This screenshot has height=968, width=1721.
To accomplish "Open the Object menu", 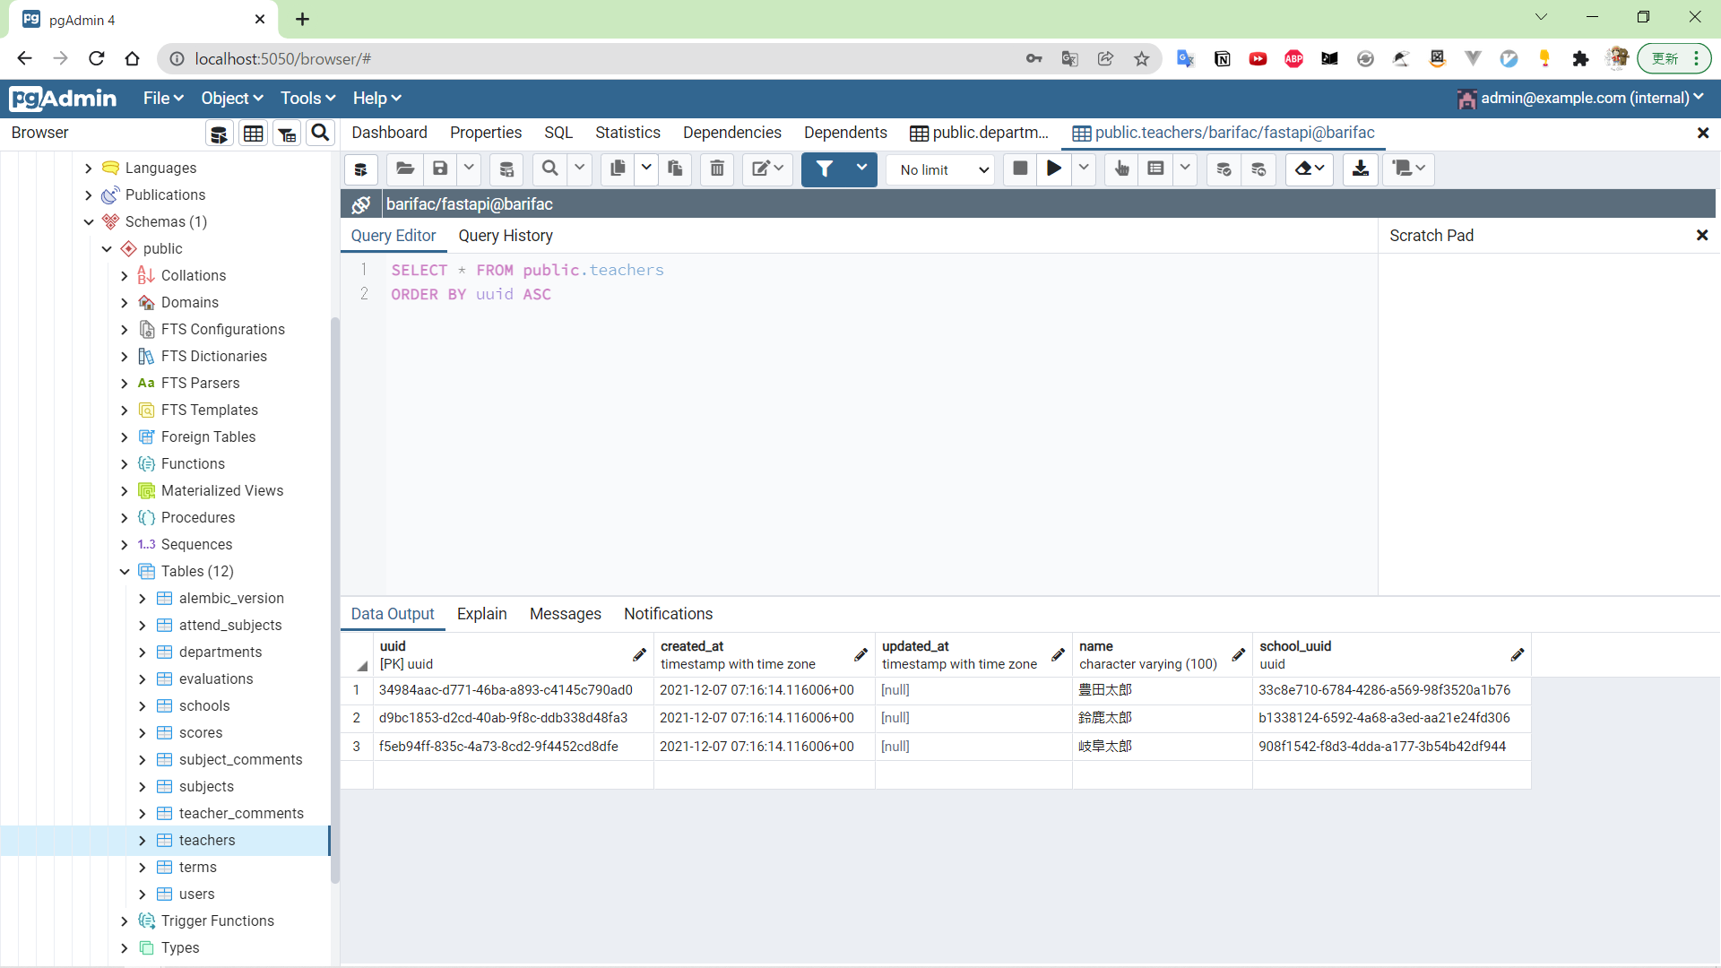I will (x=231, y=99).
